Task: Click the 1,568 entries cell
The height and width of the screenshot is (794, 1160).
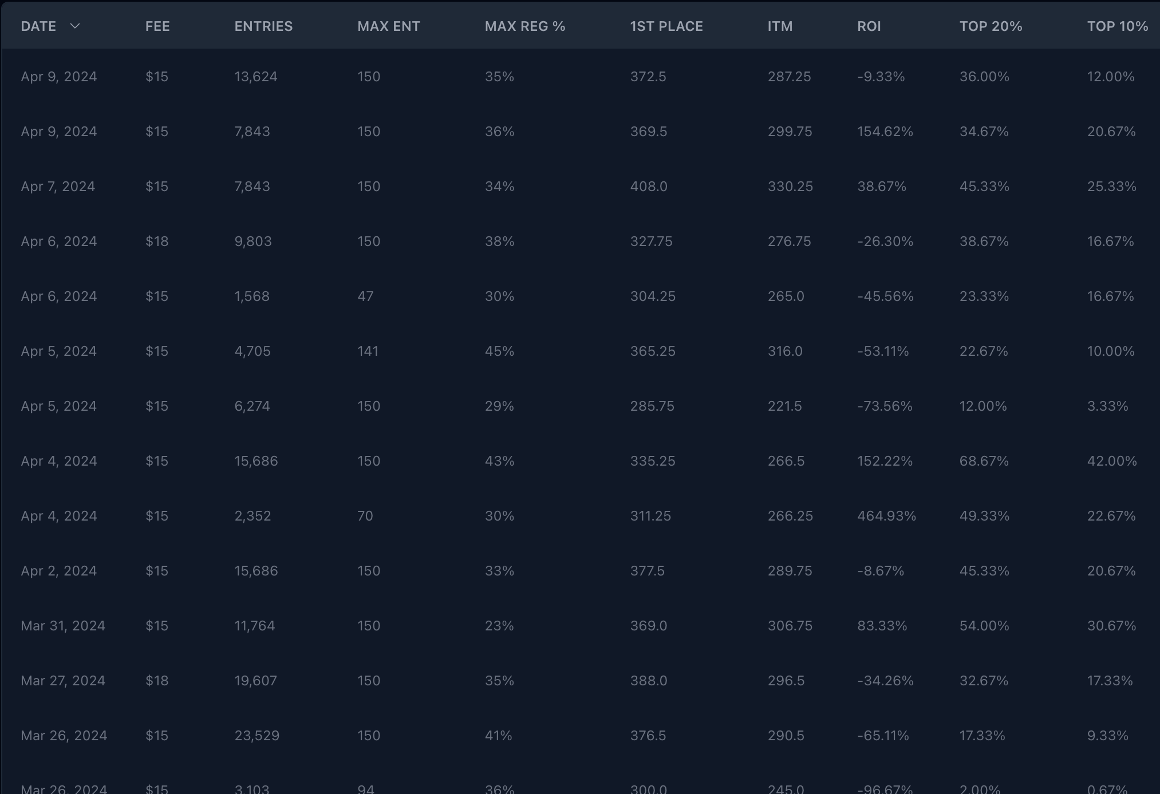Action: click(252, 296)
